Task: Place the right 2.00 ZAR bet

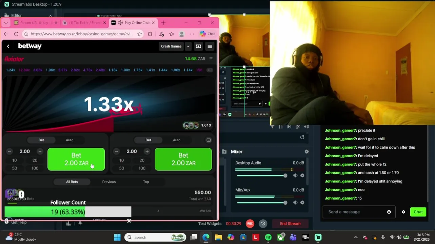Action: pos(183,159)
